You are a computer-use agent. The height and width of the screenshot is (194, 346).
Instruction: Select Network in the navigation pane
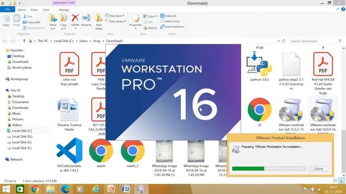point(16,160)
